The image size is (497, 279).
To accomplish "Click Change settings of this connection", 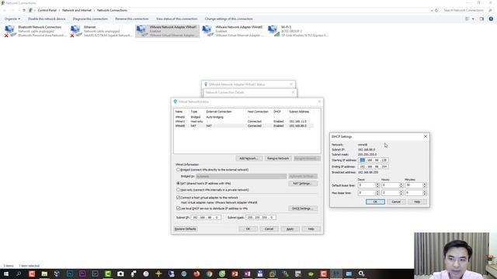I will (228, 19).
